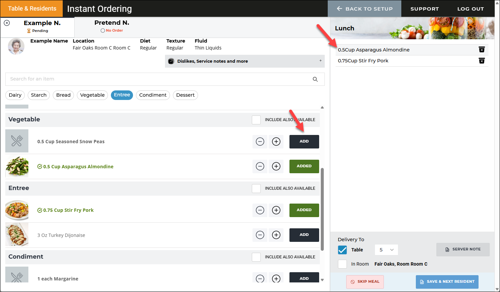Filter by Condiment category
This screenshot has height=292, width=500.
click(153, 95)
